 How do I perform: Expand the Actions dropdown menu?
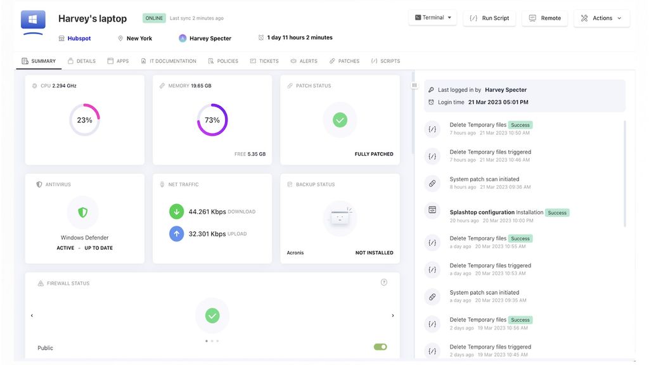tap(601, 18)
